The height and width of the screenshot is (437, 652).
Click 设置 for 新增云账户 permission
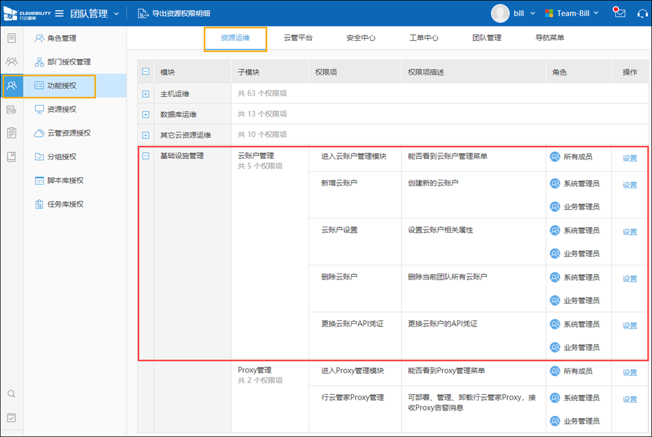click(630, 185)
